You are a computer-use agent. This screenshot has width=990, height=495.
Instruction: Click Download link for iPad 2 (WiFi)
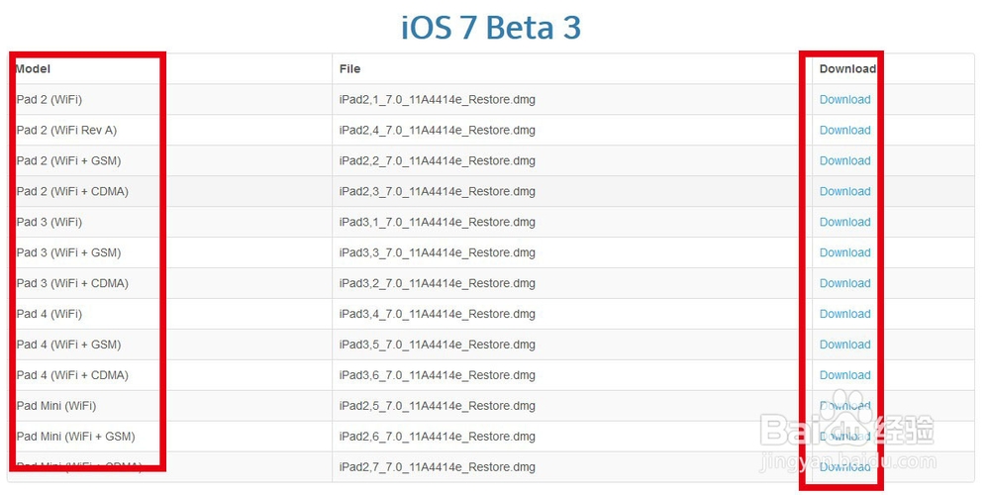coord(844,100)
